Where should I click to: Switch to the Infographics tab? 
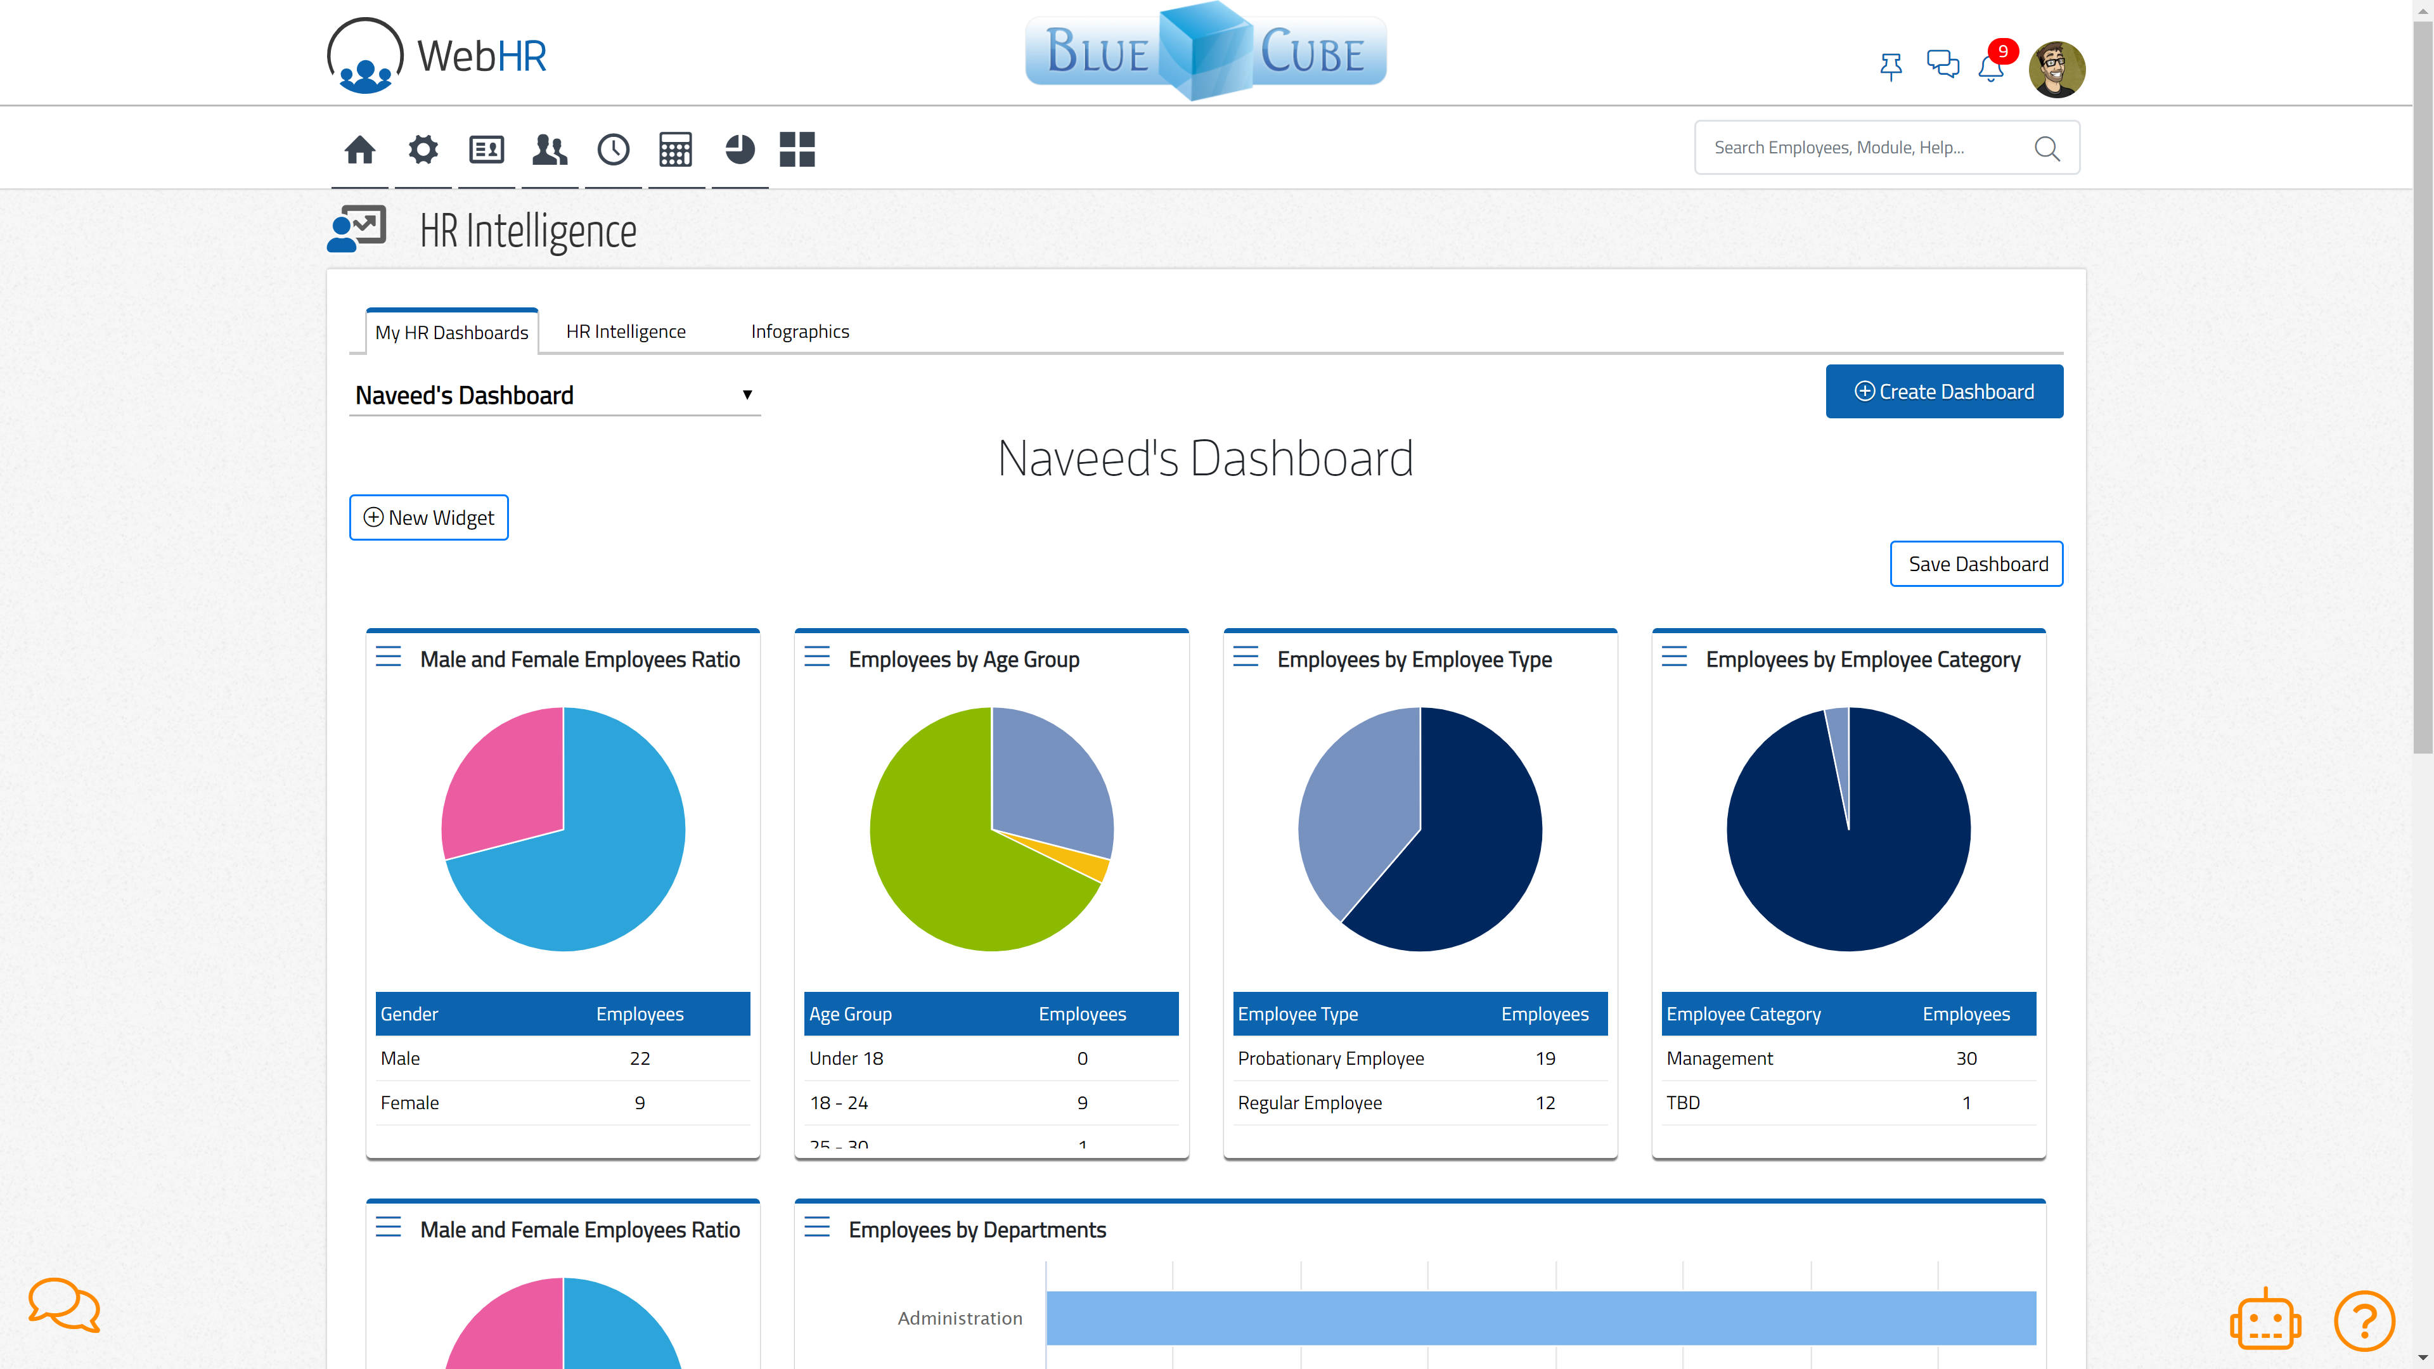click(799, 331)
